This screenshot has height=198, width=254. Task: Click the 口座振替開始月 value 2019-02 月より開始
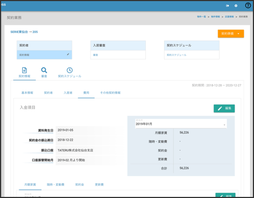tap(71, 160)
